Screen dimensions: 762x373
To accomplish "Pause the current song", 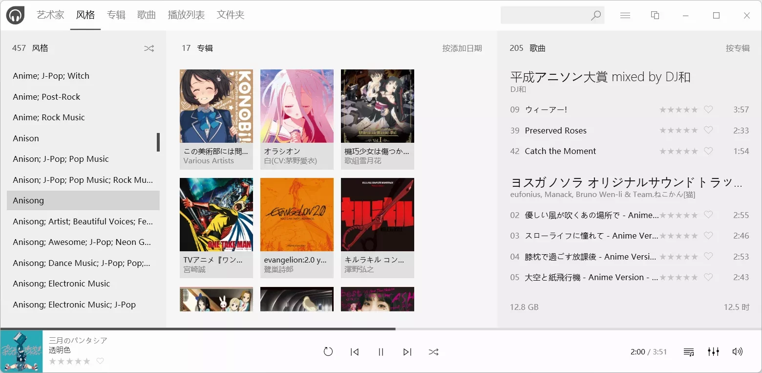I will click(x=381, y=352).
